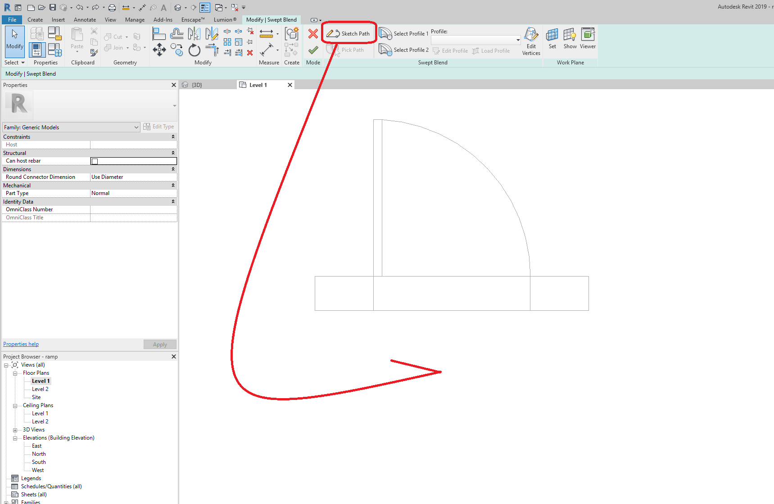Toggle the Can host rebar checkbox
The width and height of the screenshot is (774, 504).
pos(95,161)
